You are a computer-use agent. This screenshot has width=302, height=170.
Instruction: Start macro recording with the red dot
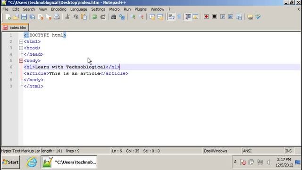(x=206, y=17)
